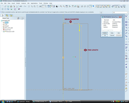
Task: Open the Model Tree Settings dropdown
Action: coord(23,18)
